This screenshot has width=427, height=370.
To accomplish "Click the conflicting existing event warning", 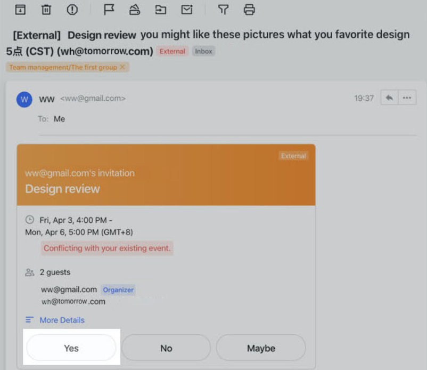I will tap(107, 248).
